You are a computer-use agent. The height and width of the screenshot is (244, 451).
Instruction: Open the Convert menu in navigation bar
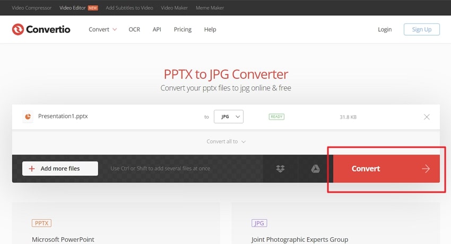[103, 29]
